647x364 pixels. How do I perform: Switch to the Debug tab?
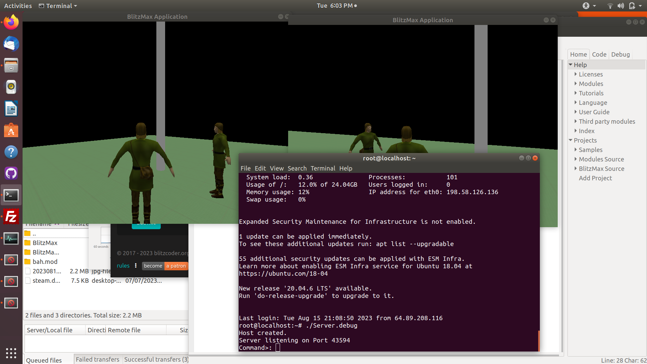620,54
